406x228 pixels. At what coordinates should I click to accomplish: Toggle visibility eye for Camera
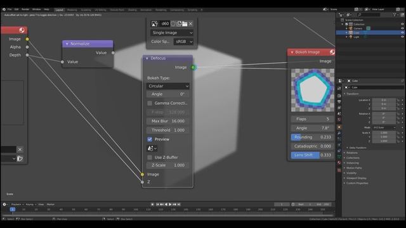(x=402, y=28)
